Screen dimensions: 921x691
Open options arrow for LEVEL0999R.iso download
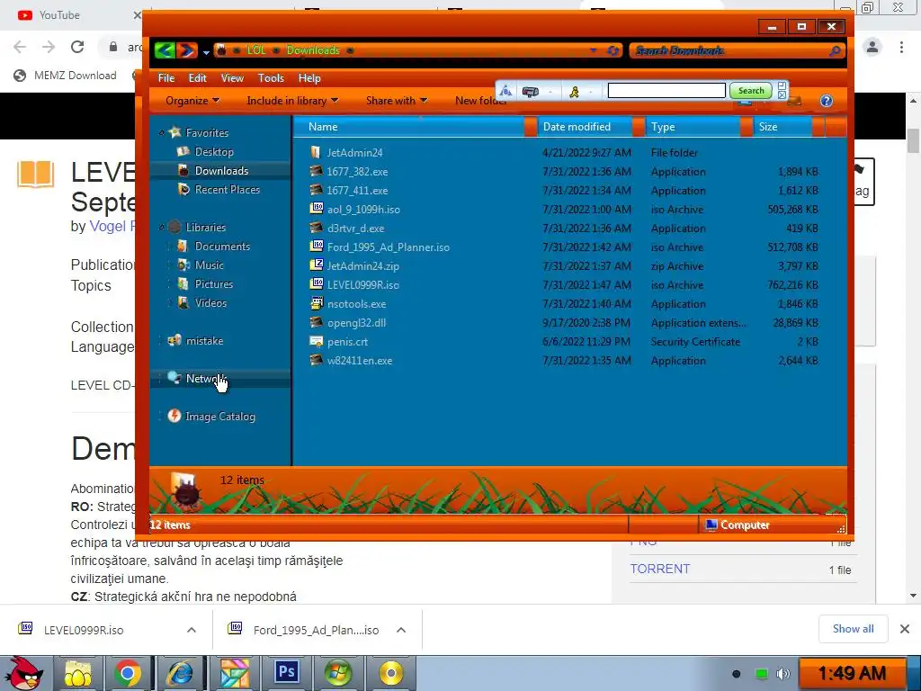click(191, 630)
